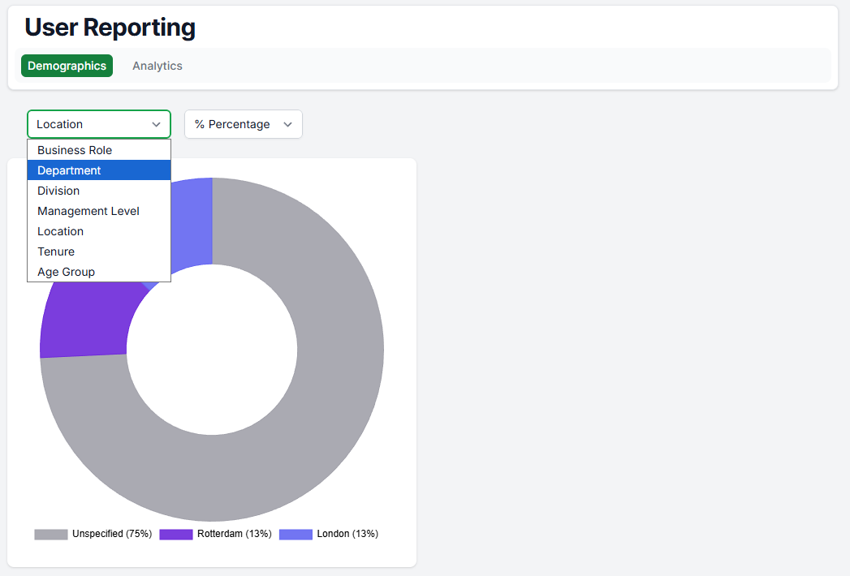Toggle the Rotterdam (13%) legend label
This screenshot has width=850, height=576.
(234, 534)
